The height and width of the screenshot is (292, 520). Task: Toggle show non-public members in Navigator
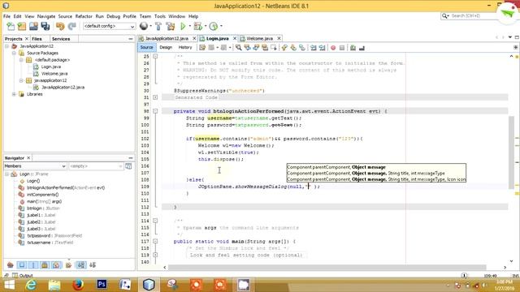45,265
